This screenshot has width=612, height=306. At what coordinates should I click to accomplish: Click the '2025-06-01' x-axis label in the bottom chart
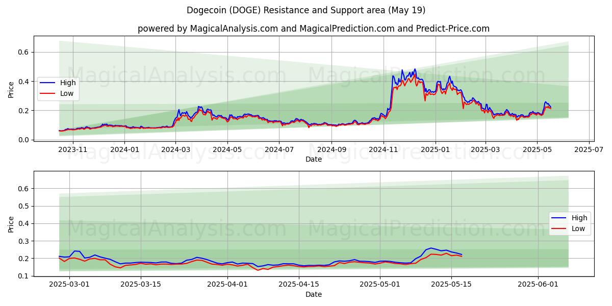(x=538, y=285)
